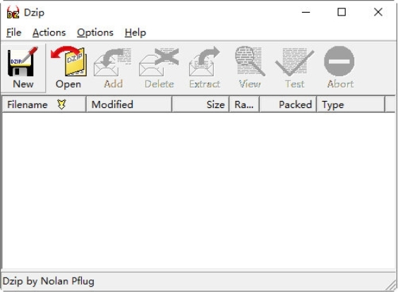The height and width of the screenshot is (293, 398).
Task: Open the Options menu
Action: [95, 32]
